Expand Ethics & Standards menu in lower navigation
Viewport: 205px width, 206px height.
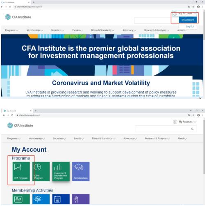tap(104, 139)
